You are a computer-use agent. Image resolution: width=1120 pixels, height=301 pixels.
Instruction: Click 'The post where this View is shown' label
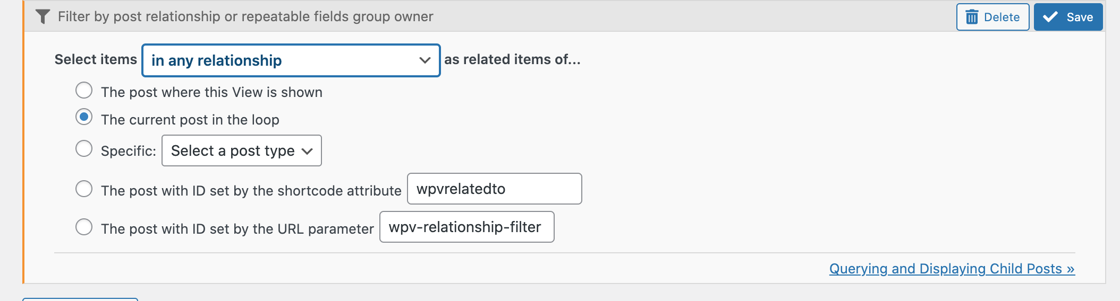(211, 92)
